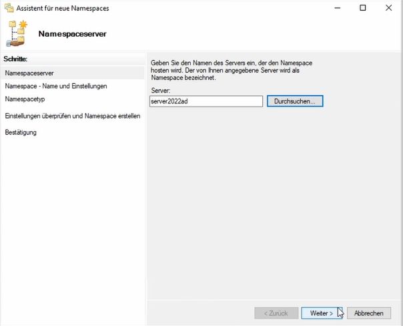The height and width of the screenshot is (326, 403).
Task: Click the Weiter > button
Action: [x=322, y=313]
